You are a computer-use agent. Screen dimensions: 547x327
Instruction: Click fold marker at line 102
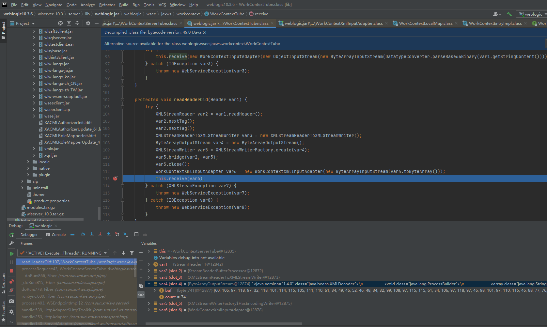[x=122, y=100]
